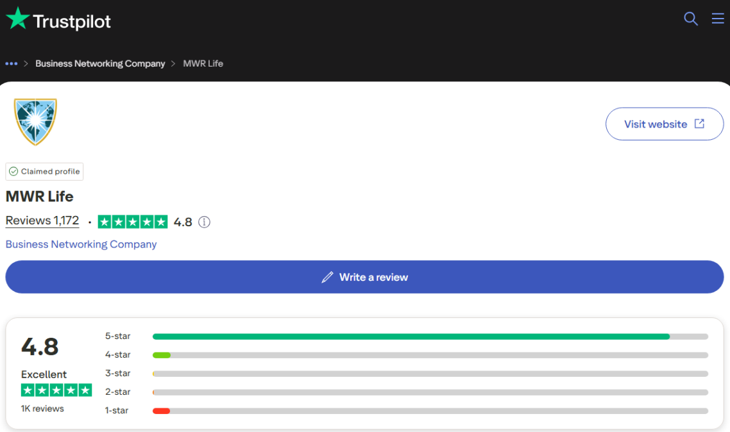Image resolution: width=730 pixels, height=432 pixels.
Task: Select the 3-star rating row
Action: (x=430, y=374)
